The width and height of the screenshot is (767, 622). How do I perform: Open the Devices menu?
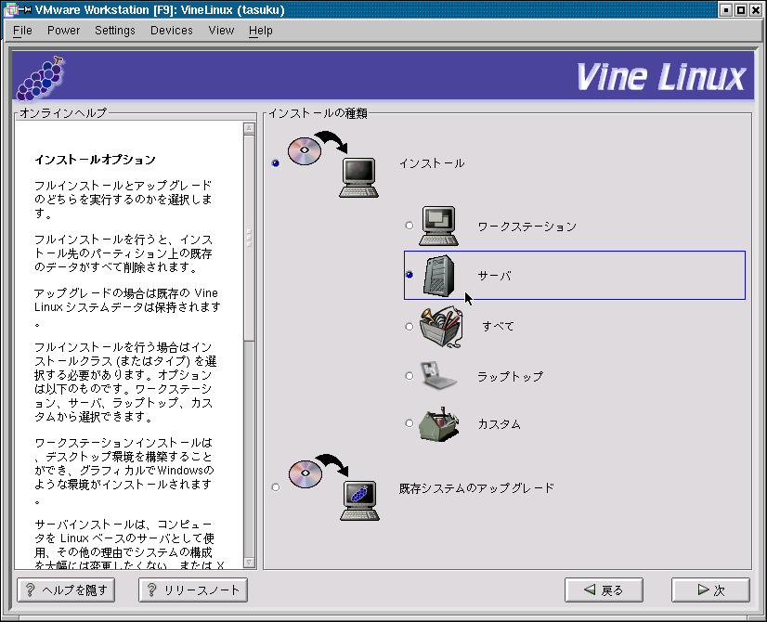coord(172,31)
